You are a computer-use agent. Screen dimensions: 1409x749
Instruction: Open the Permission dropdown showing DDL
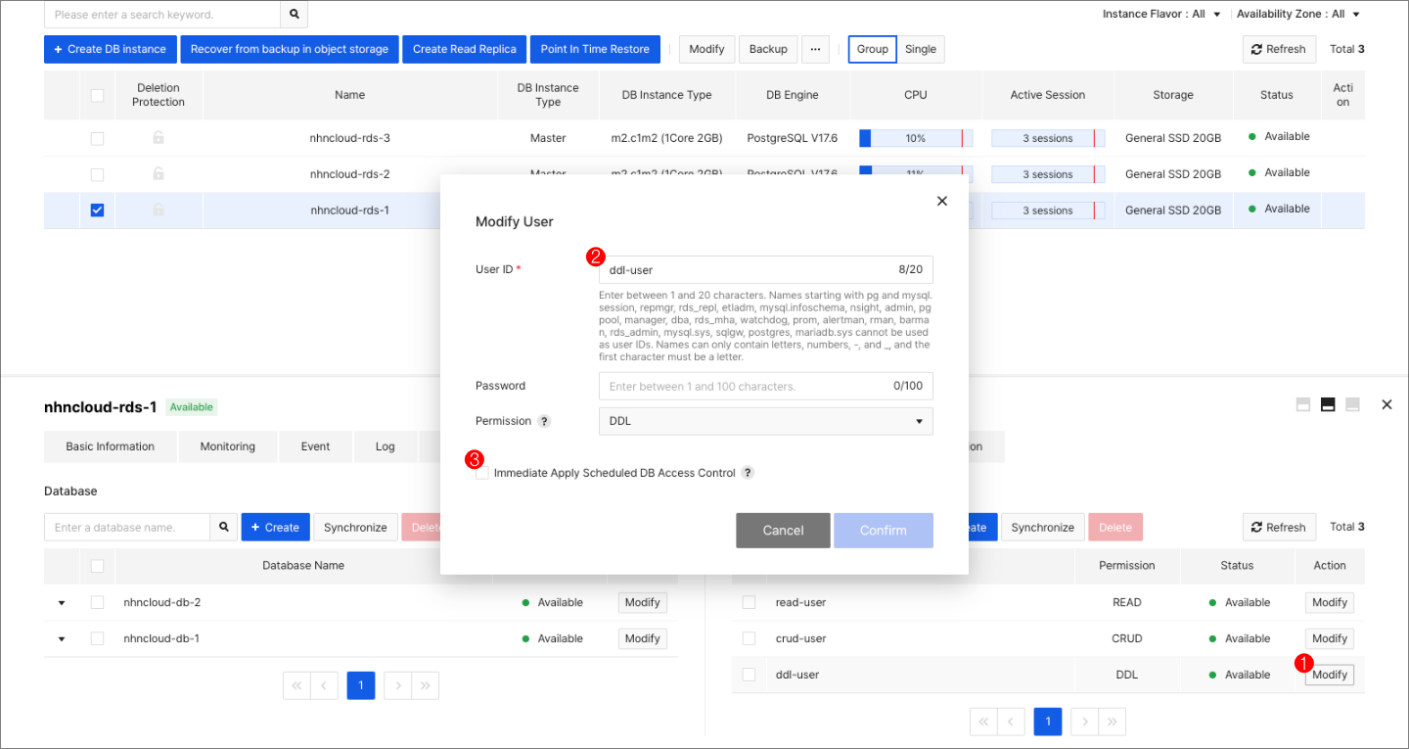pyautogui.click(x=765, y=421)
